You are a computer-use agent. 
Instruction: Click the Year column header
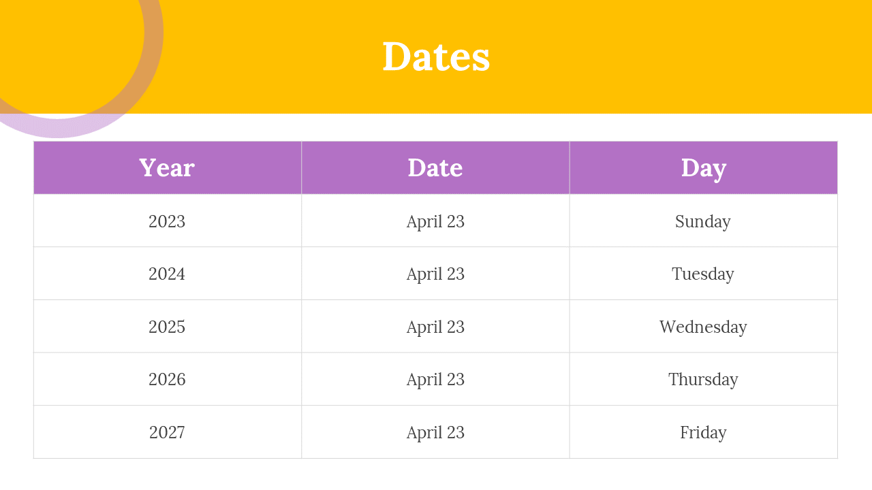(168, 167)
